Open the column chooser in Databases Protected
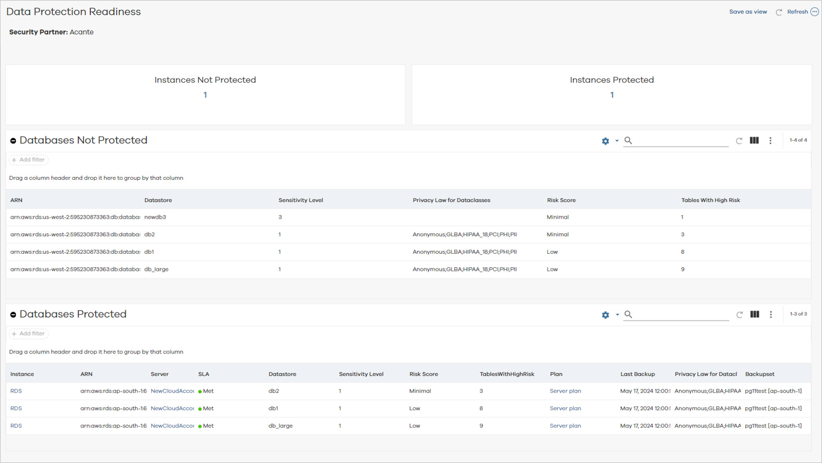 click(755, 314)
